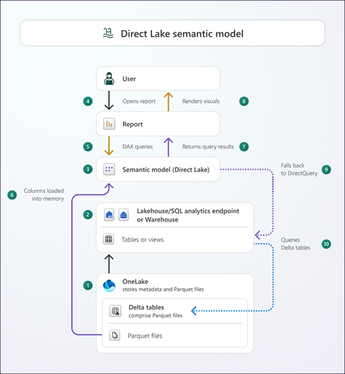
Task: Click the Semantic model dots icon
Action: click(x=109, y=169)
